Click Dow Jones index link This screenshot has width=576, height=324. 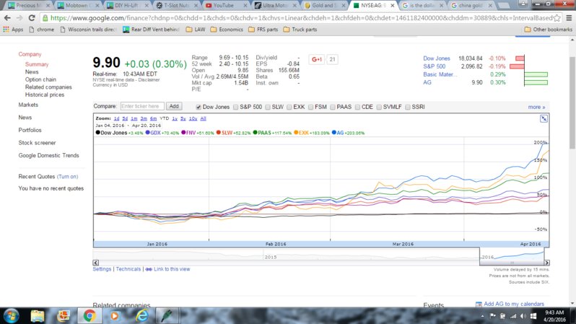click(x=437, y=58)
